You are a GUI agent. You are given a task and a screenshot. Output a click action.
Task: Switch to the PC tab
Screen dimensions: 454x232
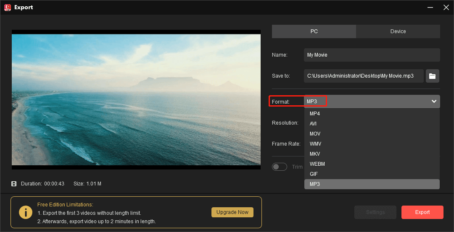click(314, 31)
